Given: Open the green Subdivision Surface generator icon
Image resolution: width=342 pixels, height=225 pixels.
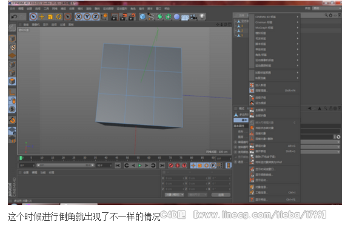Looking at the screenshot, I should (x=159, y=17).
